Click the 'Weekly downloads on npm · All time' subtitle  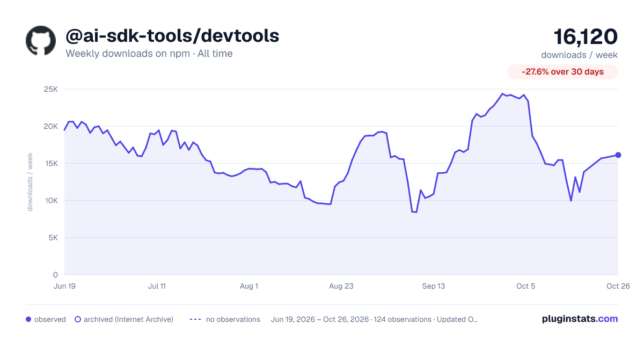click(149, 54)
